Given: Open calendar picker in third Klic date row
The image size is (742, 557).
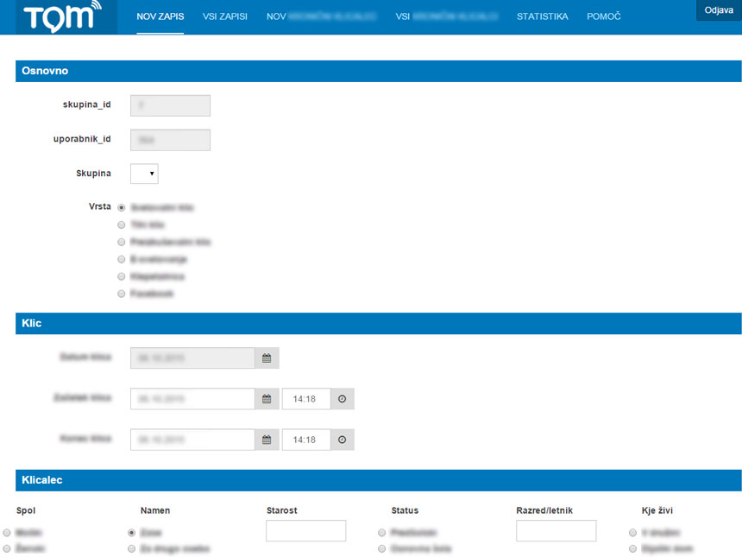Looking at the screenshot, I should coord(267,440).
